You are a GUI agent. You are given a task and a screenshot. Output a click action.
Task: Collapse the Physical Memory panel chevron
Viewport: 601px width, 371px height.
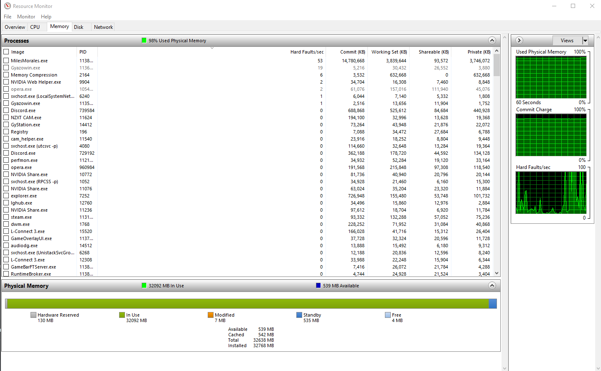pyautogui.click(x=492, y=285)
